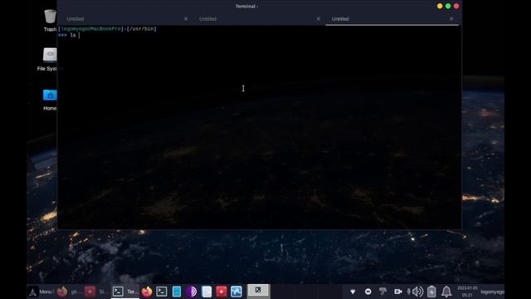Click the camera tray icon

tap(398, 292)
